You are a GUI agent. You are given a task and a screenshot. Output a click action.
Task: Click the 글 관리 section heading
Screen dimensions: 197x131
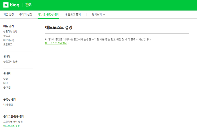(7, 73)
